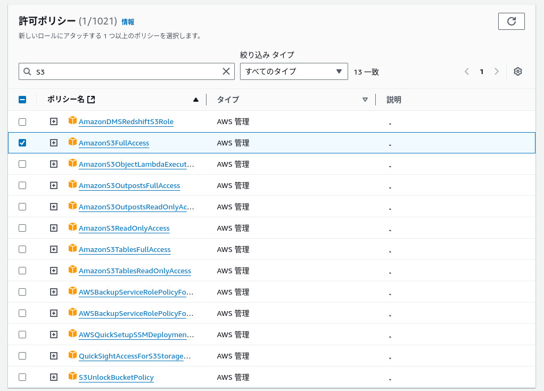The height and width of the screenshot is (391, 544).
Task: Click into the policy search field
Action: point(127,71)
